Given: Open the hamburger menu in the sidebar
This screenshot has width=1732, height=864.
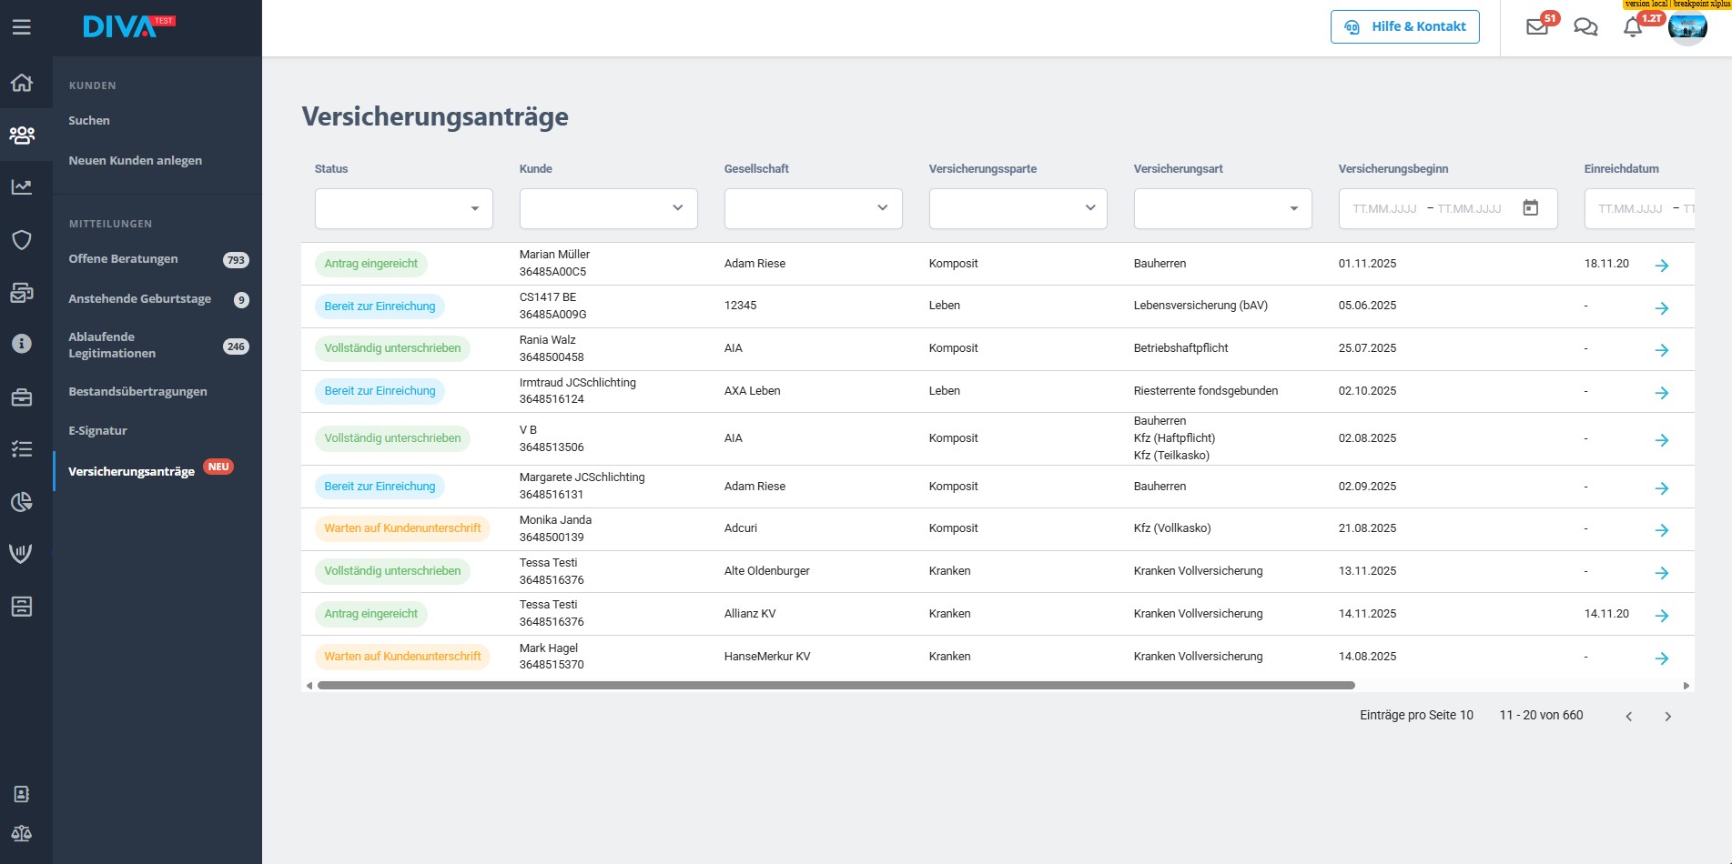Looking at the screenshot, I should [22, 27].
